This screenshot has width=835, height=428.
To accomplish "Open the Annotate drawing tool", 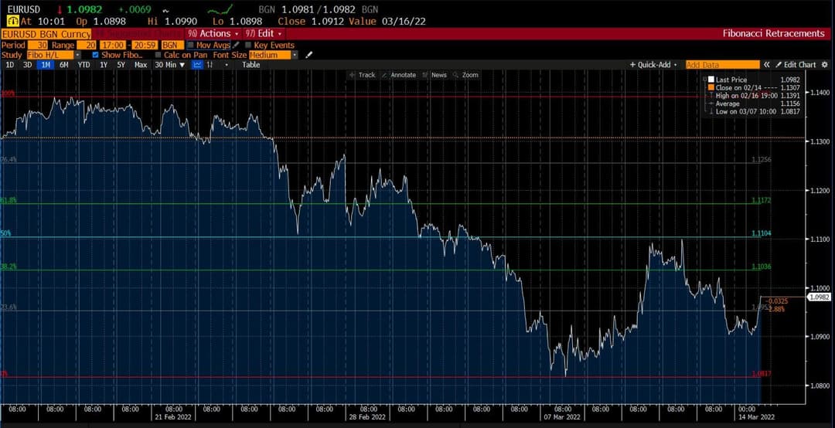I will [x=399, y=75].
